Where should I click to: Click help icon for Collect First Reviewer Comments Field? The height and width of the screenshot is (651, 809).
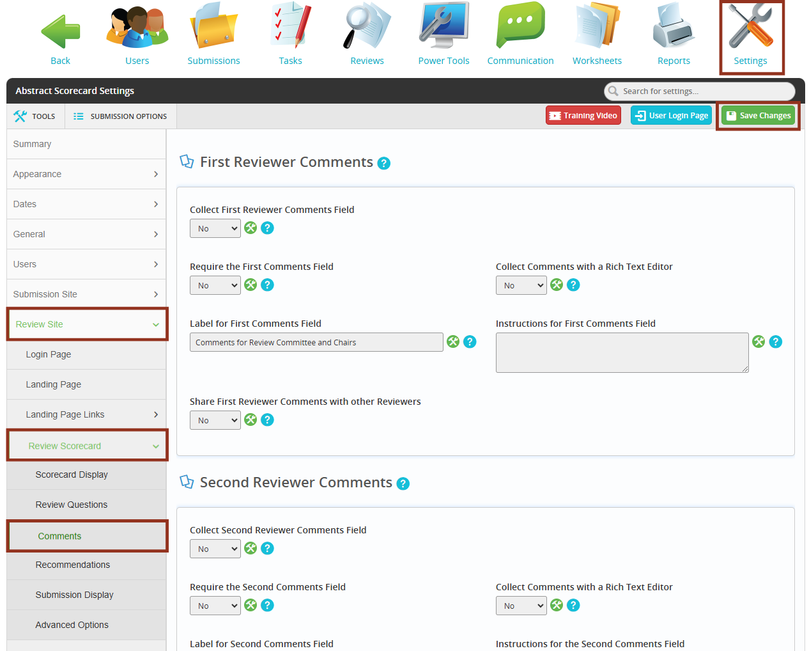tap(268, 228)
